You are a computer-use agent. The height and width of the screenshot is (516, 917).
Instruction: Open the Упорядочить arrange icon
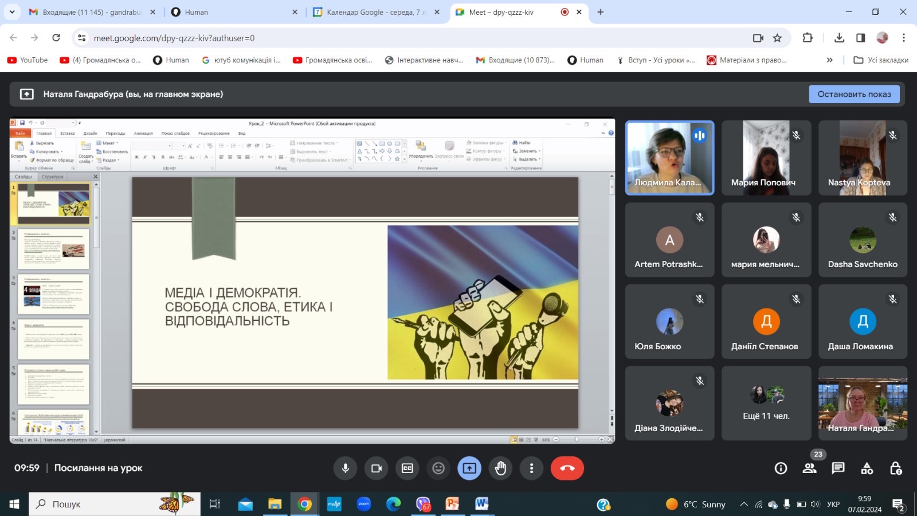(421, 146)
